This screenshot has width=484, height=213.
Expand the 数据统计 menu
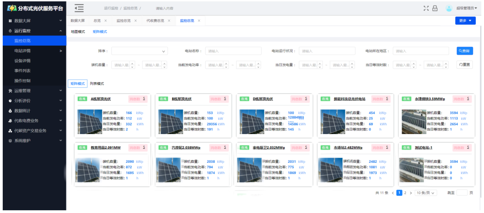tap(35, 110)
